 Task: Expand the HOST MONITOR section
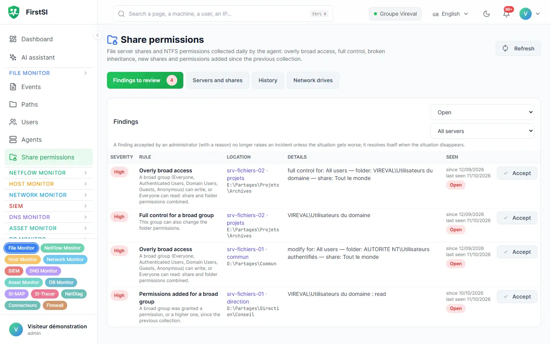49,184
